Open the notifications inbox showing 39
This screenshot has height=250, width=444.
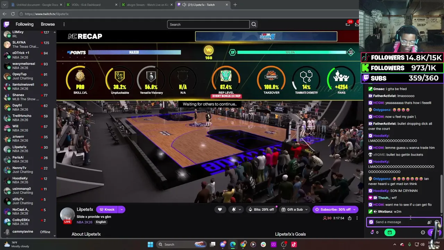tap(348, 24)
